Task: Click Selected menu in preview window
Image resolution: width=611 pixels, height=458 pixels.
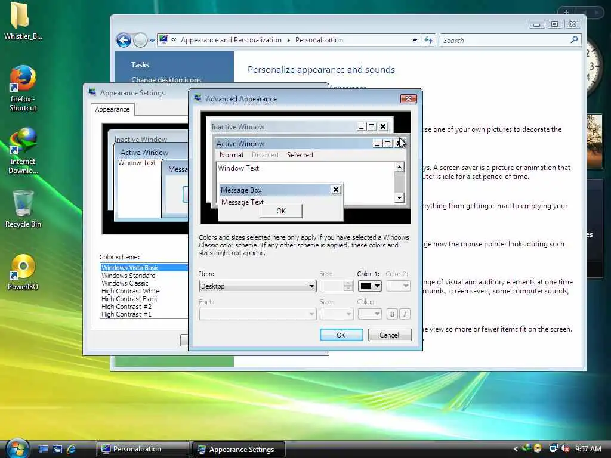Action: (300, 155)
